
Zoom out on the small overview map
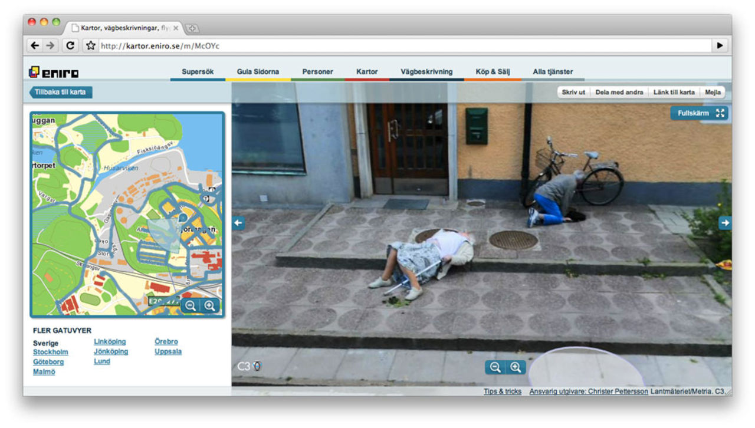[190, 305]
